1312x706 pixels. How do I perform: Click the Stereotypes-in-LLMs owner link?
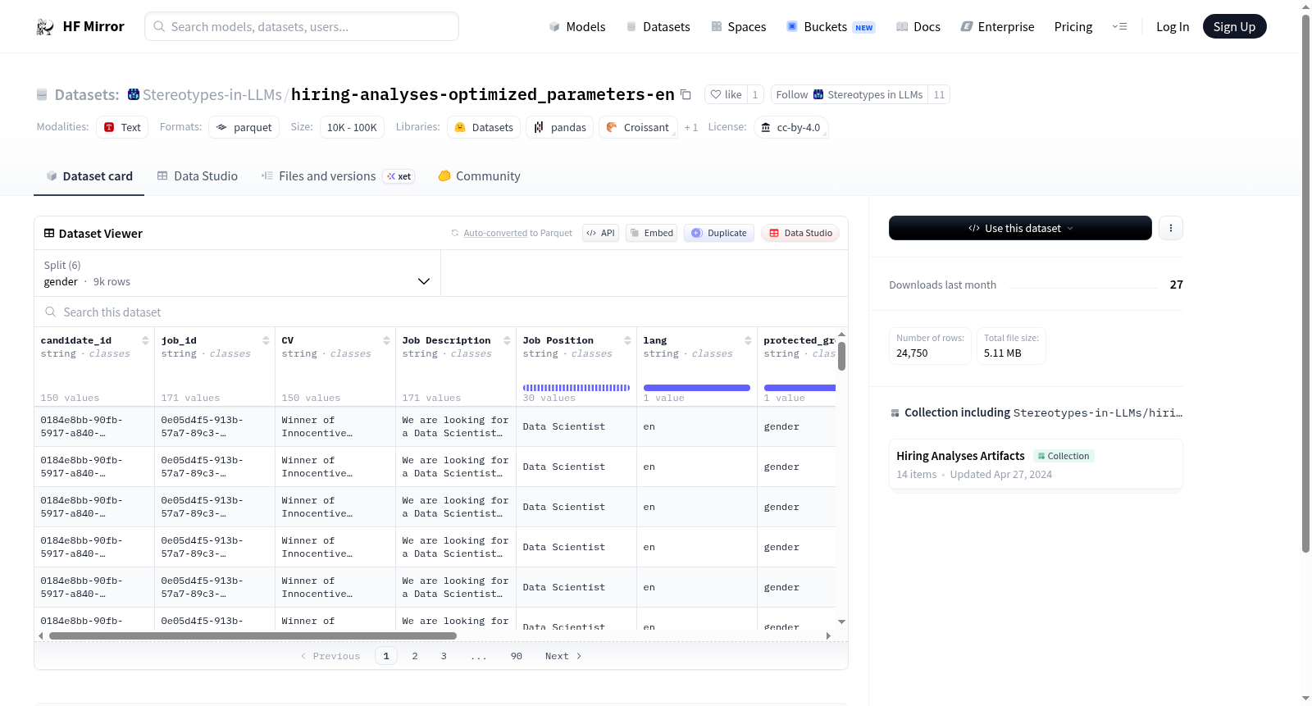pos(212,94)
